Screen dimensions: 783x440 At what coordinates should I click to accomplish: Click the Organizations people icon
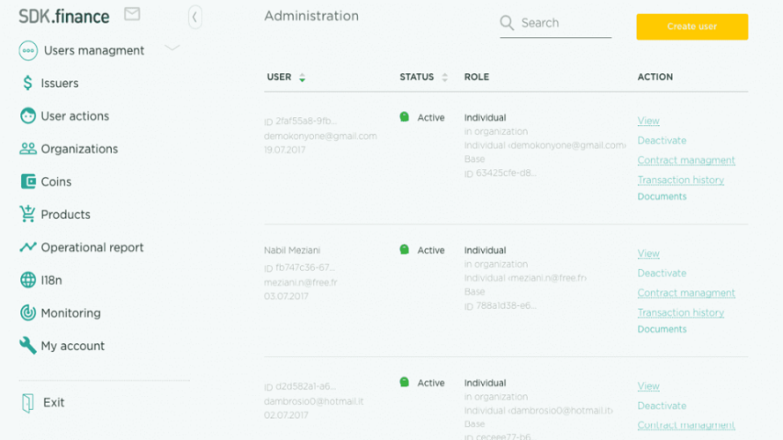pyautogui.click(x=28, y=149)
